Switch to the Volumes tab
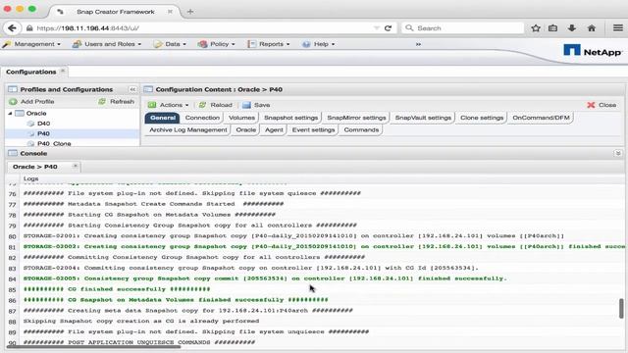The width and height of the screenshot is (628, 353). point(241,118)
